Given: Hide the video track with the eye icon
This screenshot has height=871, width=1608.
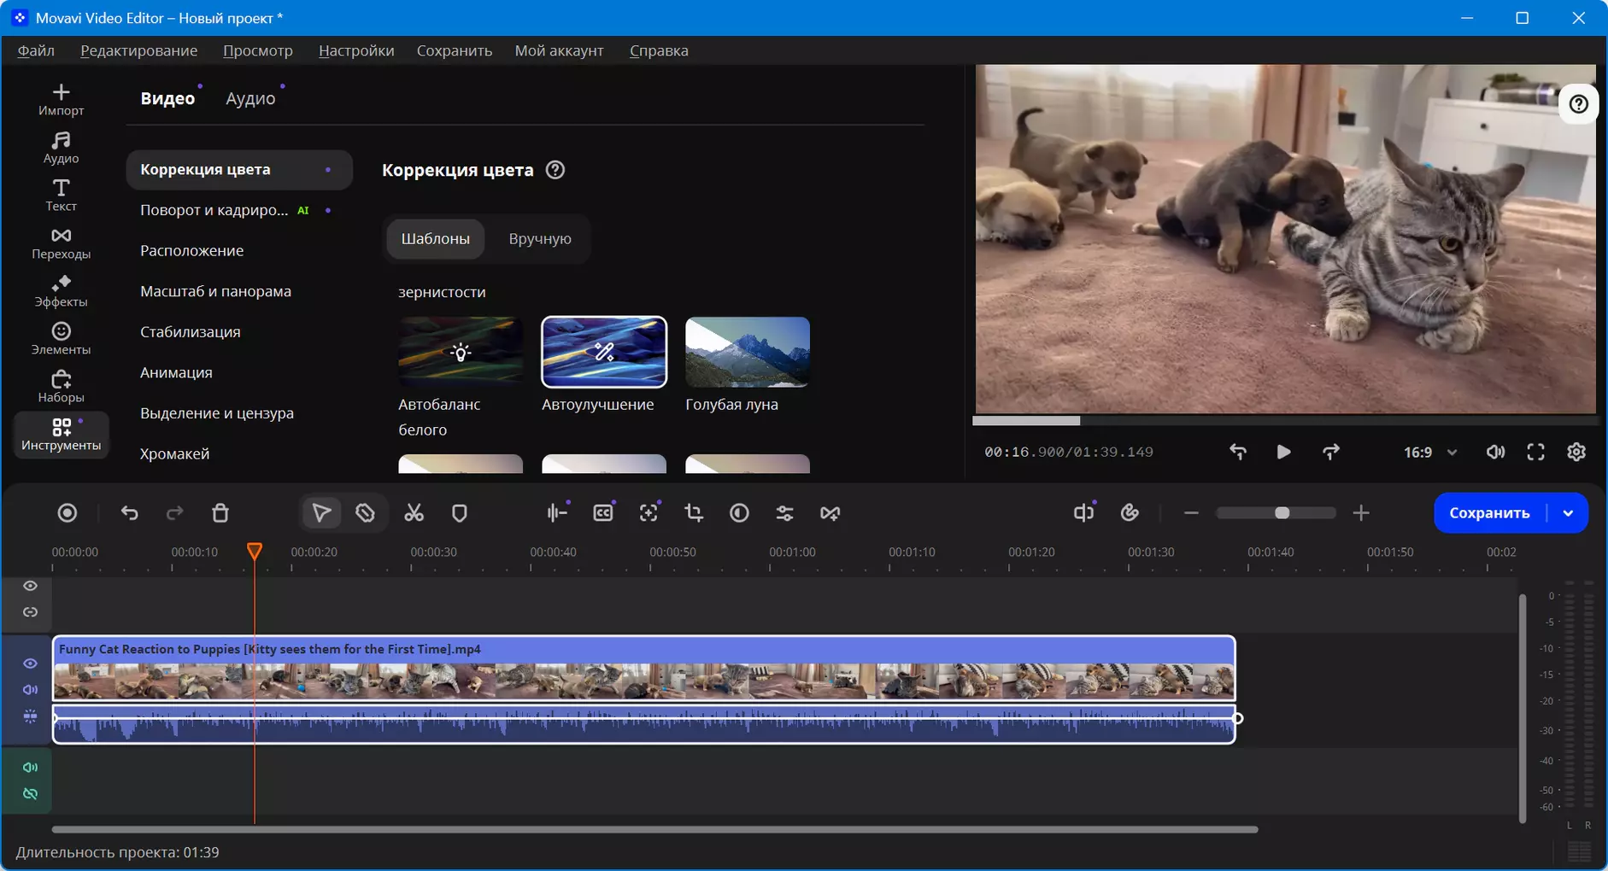Looking at the screenshot, I should [30, 663].
